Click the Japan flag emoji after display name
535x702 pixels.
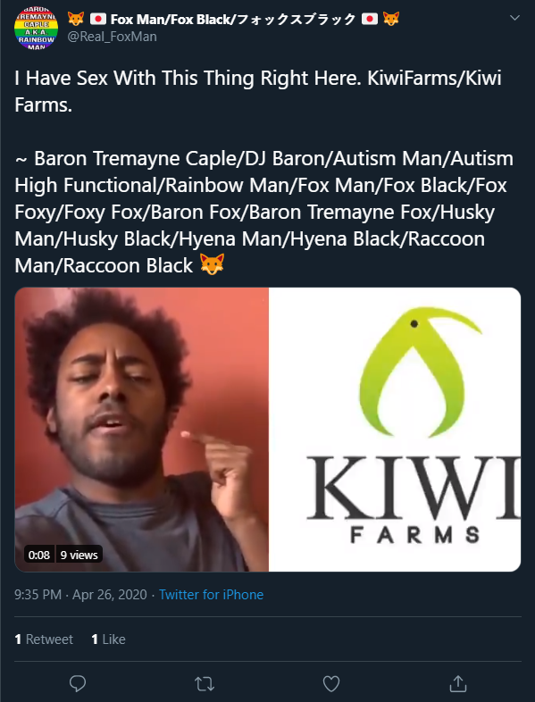(370, 20)
